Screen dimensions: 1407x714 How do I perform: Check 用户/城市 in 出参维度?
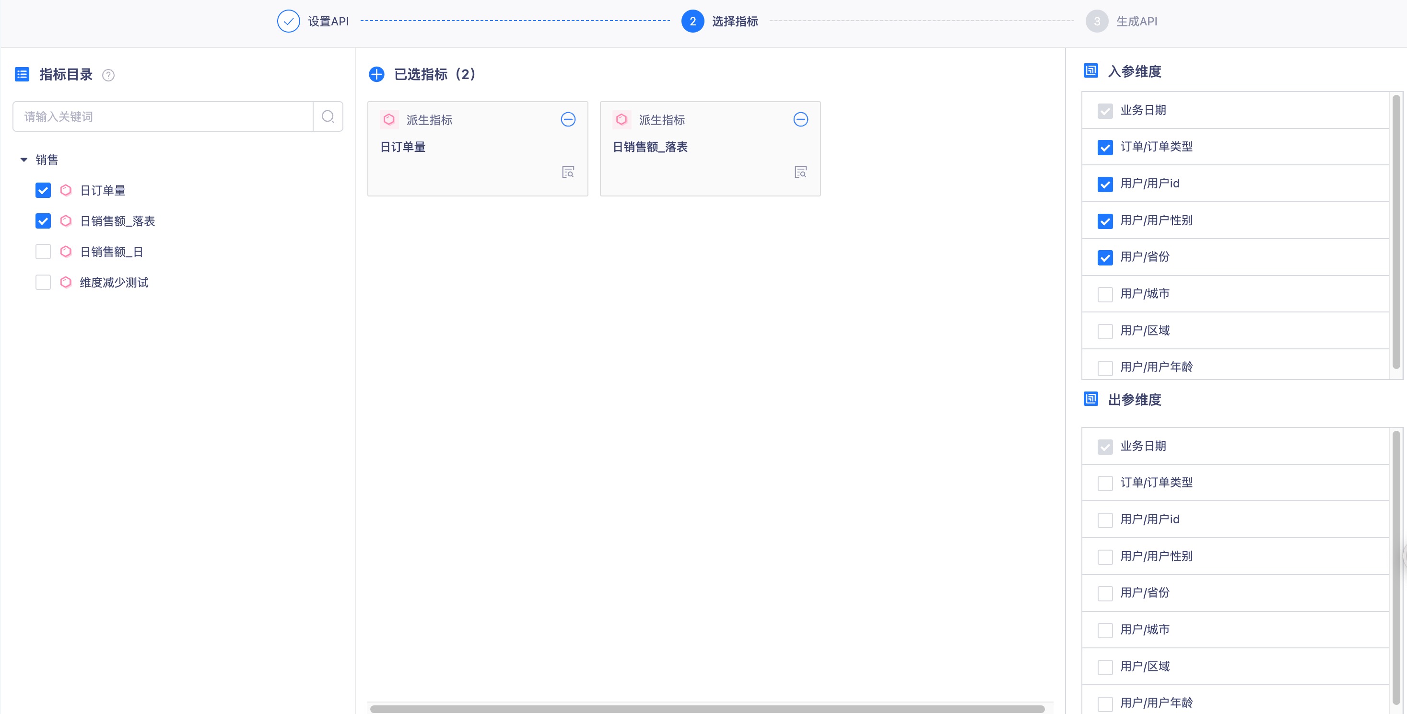[x=1105, y=630]
